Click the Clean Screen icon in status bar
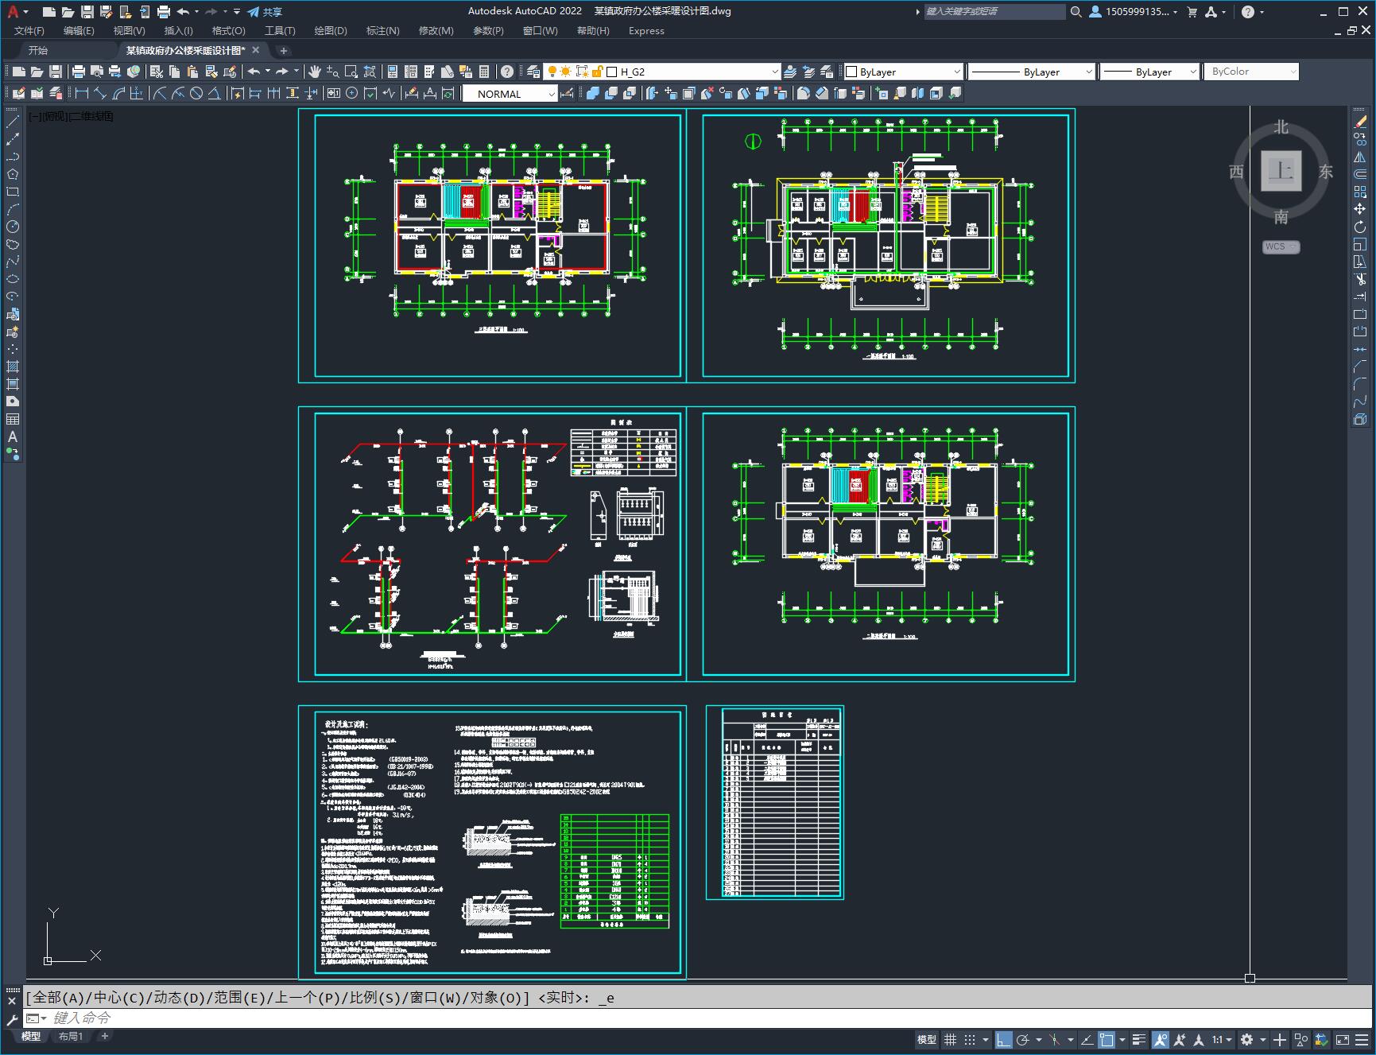 [1342, 1040]
